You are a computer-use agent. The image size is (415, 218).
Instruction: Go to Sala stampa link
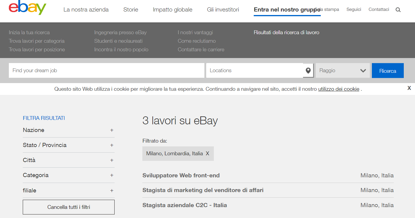click(327, 9)
